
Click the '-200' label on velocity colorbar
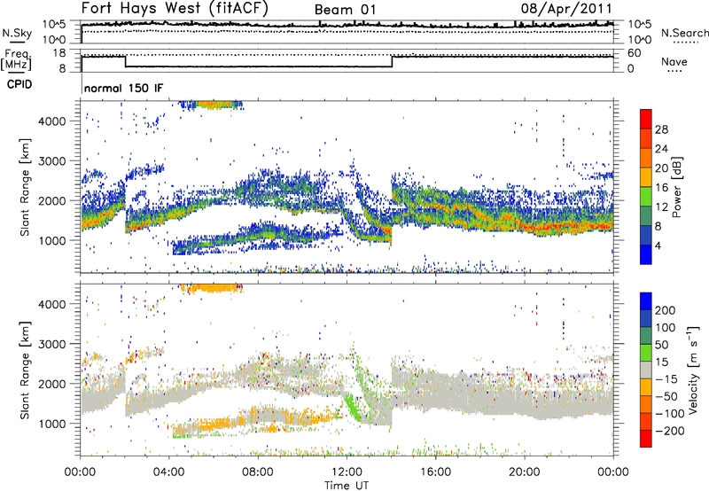pos(669,431)
